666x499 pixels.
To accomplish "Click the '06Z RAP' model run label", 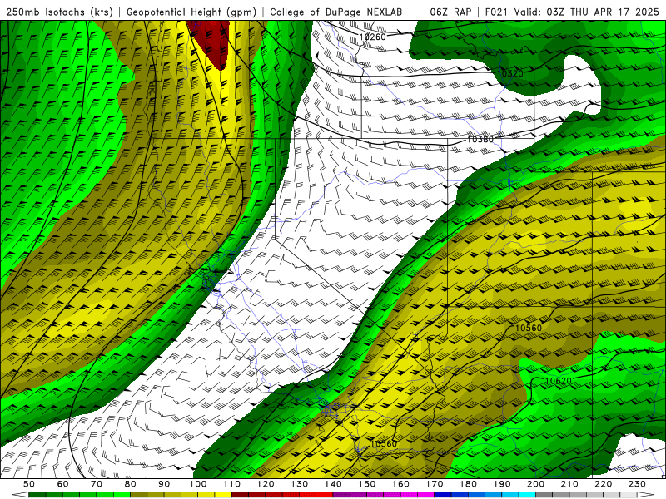I will click(x=450, y=12).
